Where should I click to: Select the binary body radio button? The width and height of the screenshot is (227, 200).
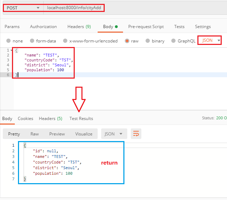click(x=148, y=41)
